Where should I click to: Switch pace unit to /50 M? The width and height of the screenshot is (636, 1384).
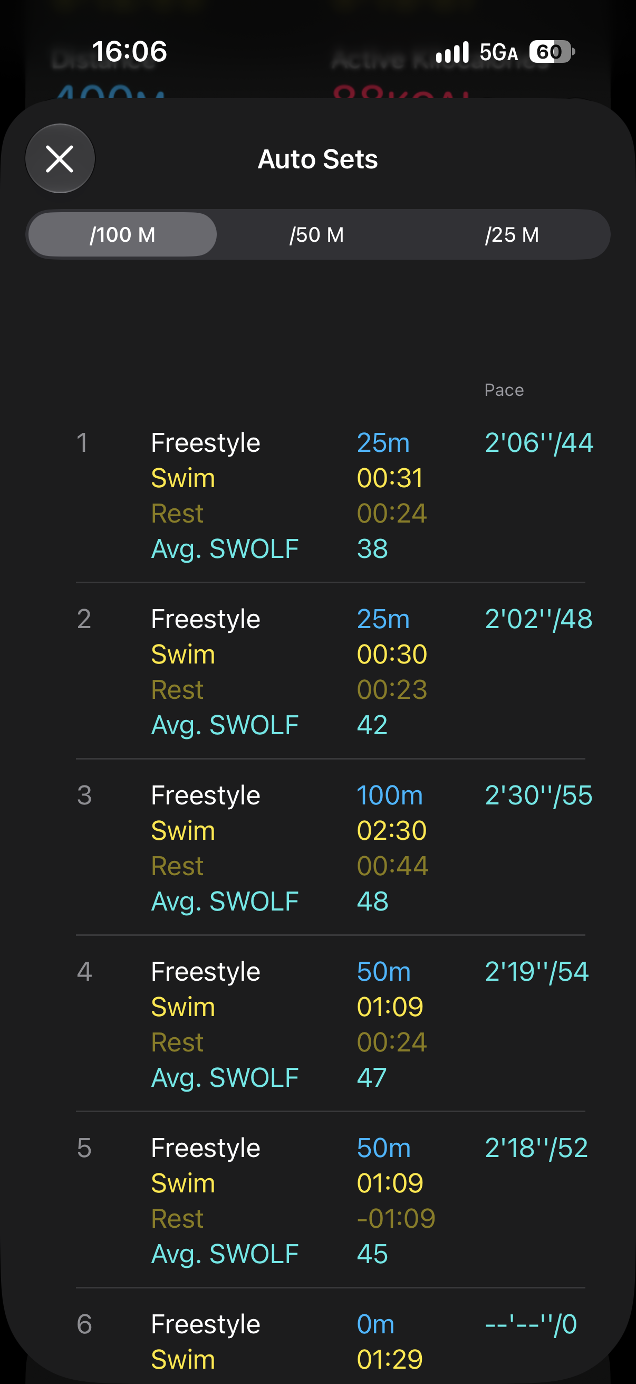(x=316, y=235)
